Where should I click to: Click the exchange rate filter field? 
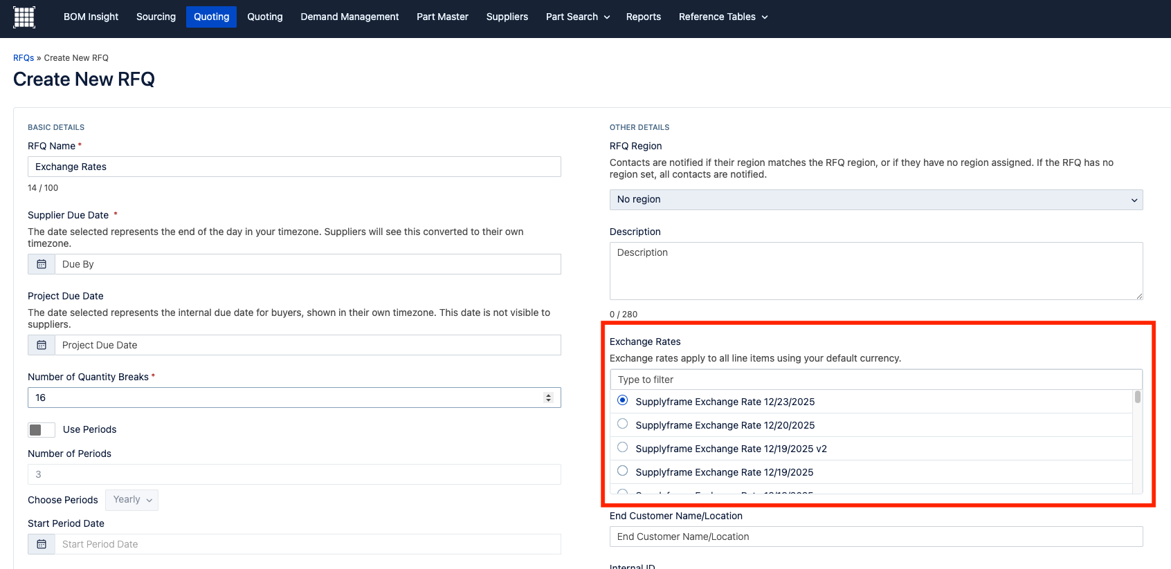point(875,380)
